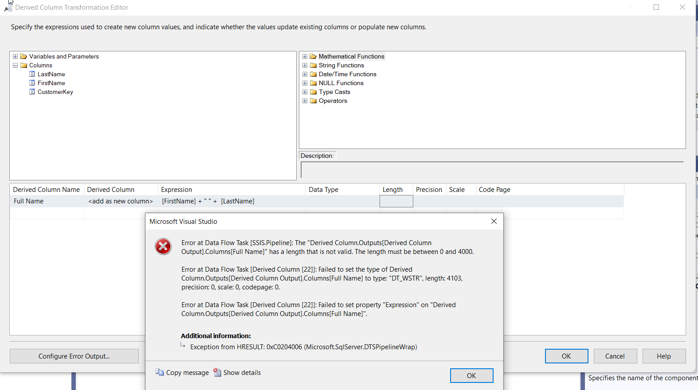The height and width of the screenshot is (390, 698).
Task: Click the Operators folder icon
Action: tap(314, 101)
